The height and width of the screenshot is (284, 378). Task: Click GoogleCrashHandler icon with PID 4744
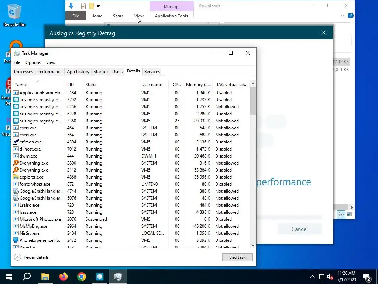click(x=16, y=191)
